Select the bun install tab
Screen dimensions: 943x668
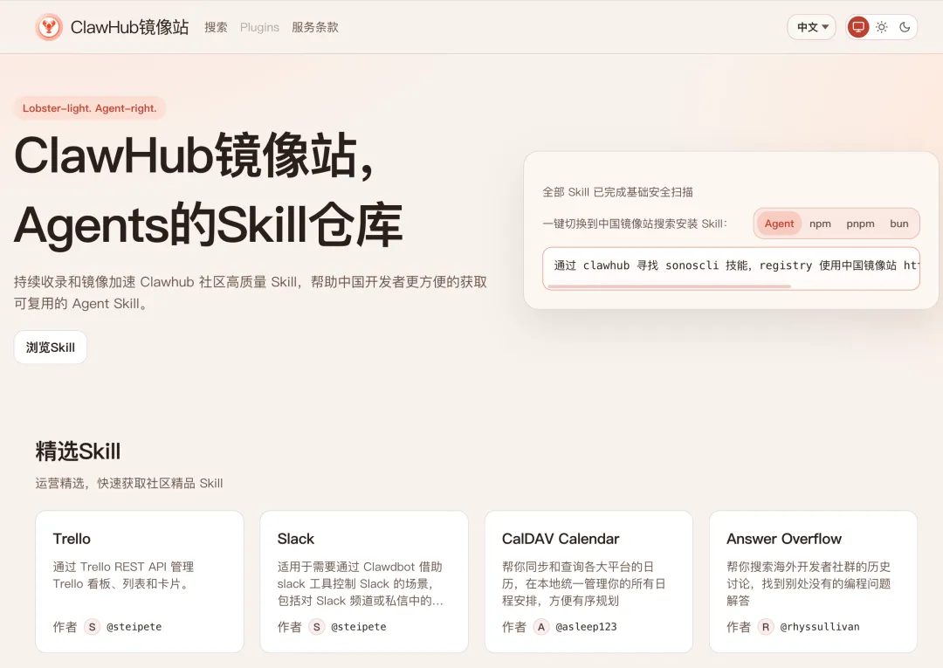coord(899,224)
